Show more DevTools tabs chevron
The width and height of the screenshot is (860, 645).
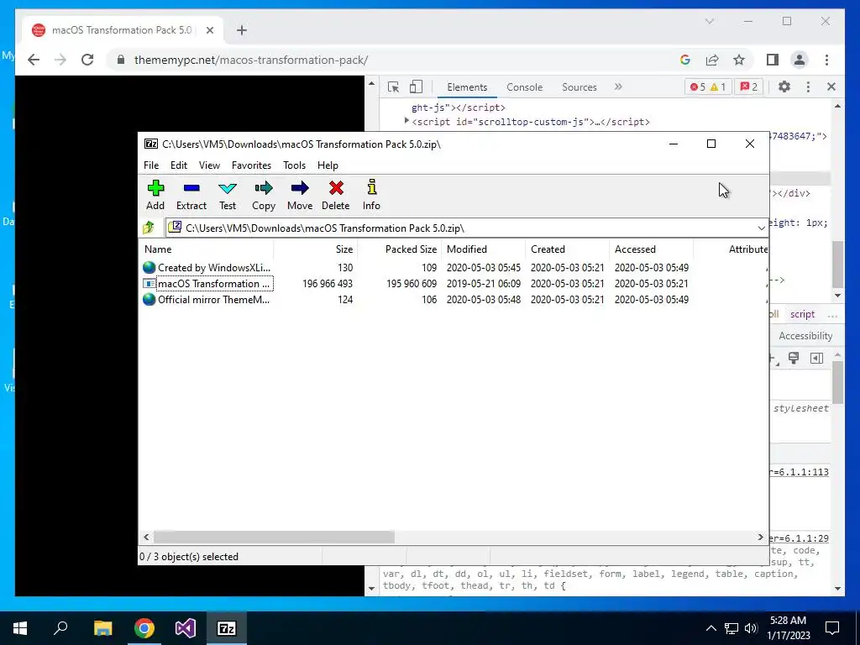point(618,87)
